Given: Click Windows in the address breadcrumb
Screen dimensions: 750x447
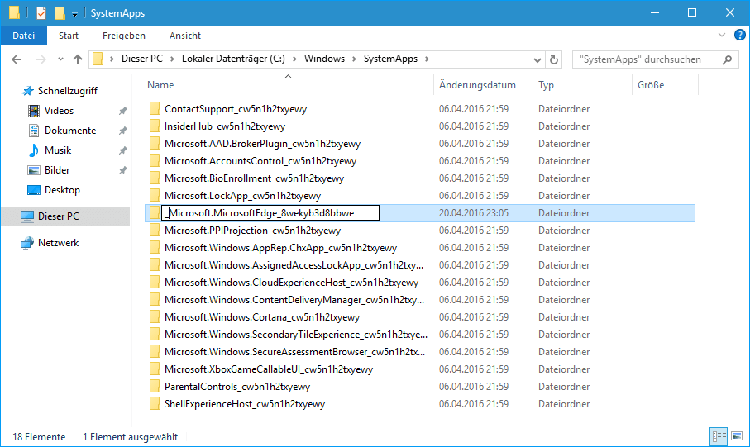Looking at the screenshot, I should pyautogui.click(x=324, y=59).
